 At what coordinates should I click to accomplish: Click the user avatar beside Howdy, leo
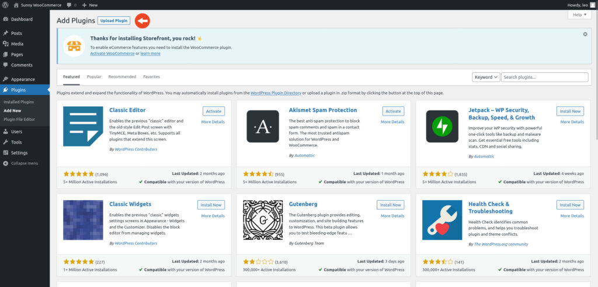coord(592,5)
